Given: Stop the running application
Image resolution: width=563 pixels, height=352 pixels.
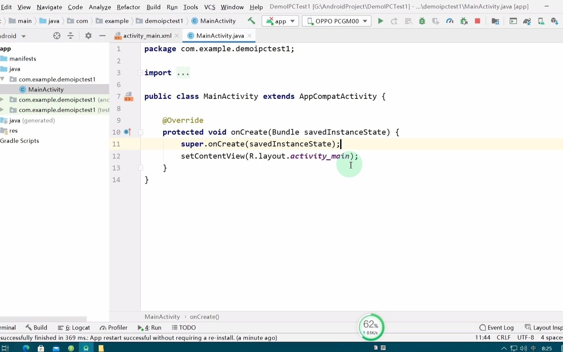Looking at the screenshot, I should 477,21.
